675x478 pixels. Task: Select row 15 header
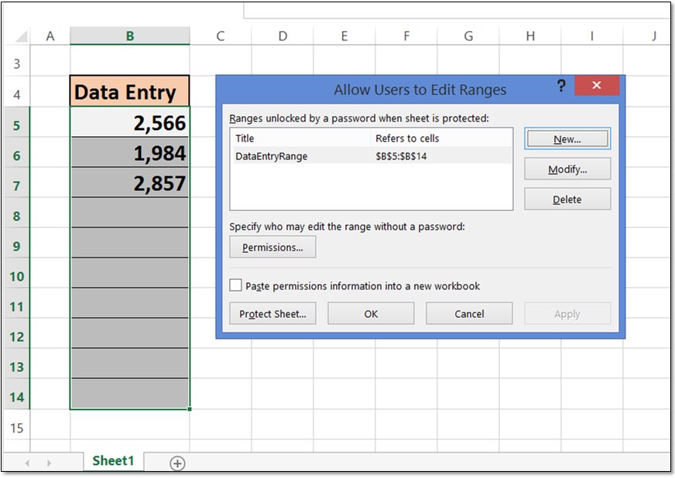pos(16,427)
